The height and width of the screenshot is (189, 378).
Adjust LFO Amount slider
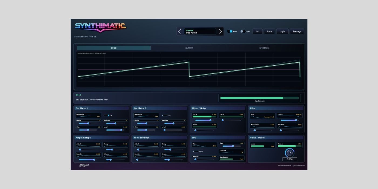pyautogui.click(x=204, y=159)
